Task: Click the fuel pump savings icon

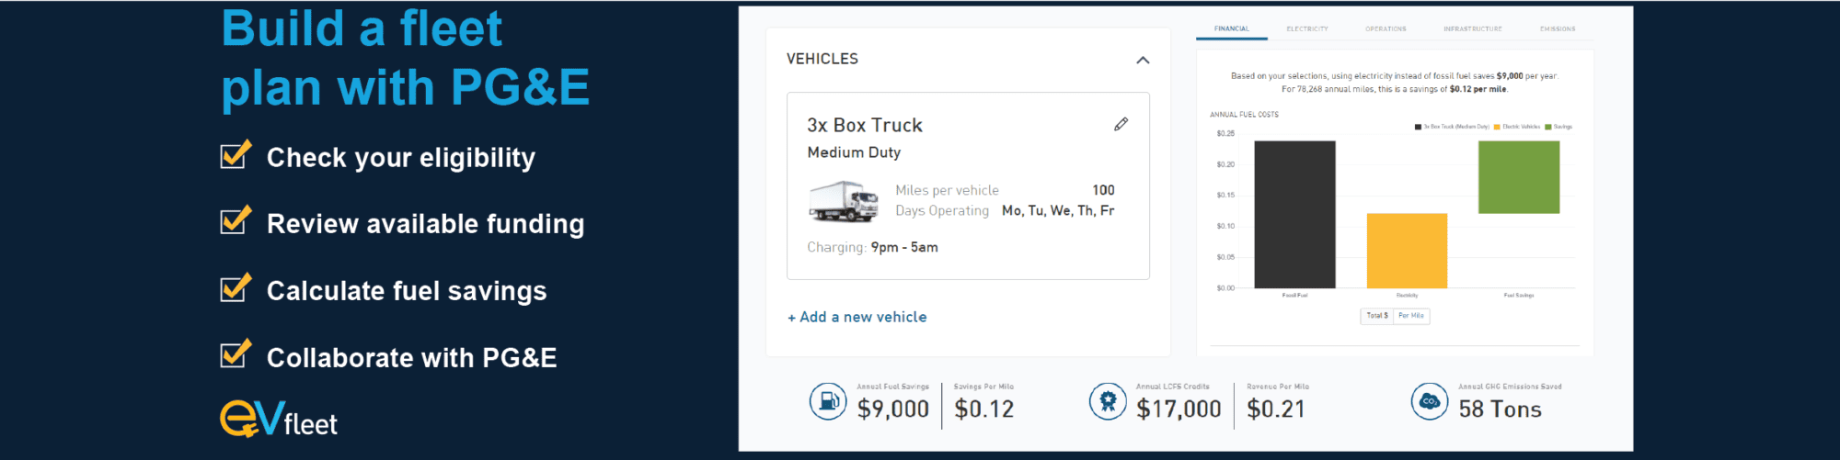Action: pyautogui.click(x=828, y=401)
